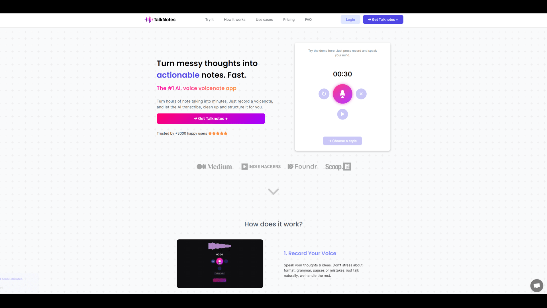Screen dimensions: 547x308
Task: Expand the How it works section
Action: tap(234, 20)
